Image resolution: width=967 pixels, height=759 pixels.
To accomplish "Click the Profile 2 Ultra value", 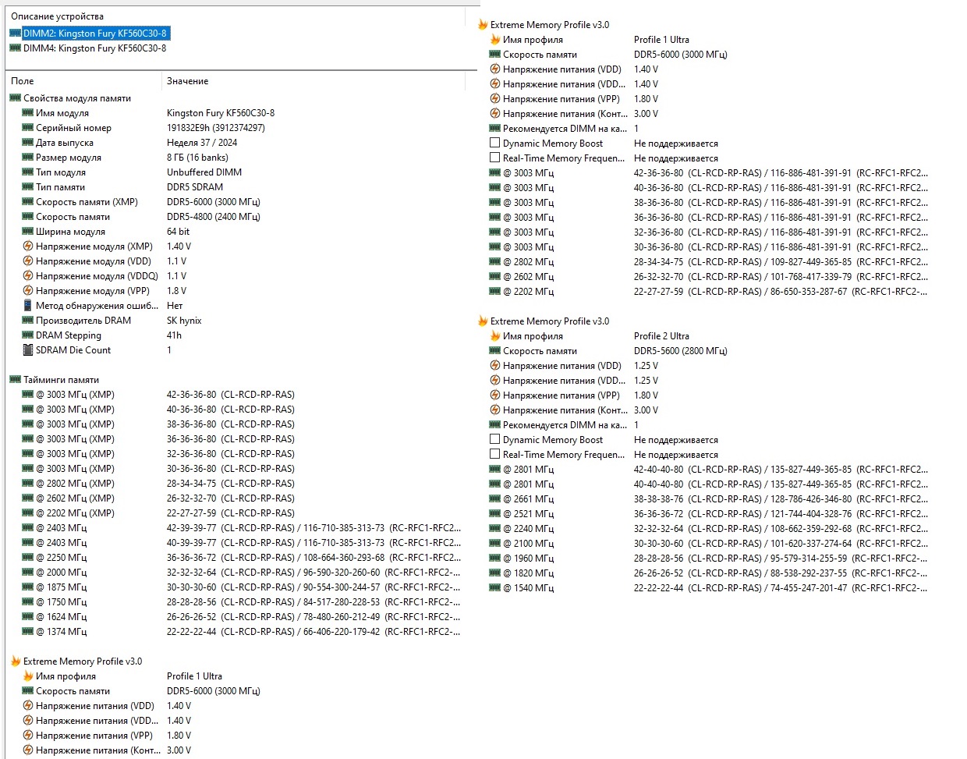I will (x=661, y=336).
